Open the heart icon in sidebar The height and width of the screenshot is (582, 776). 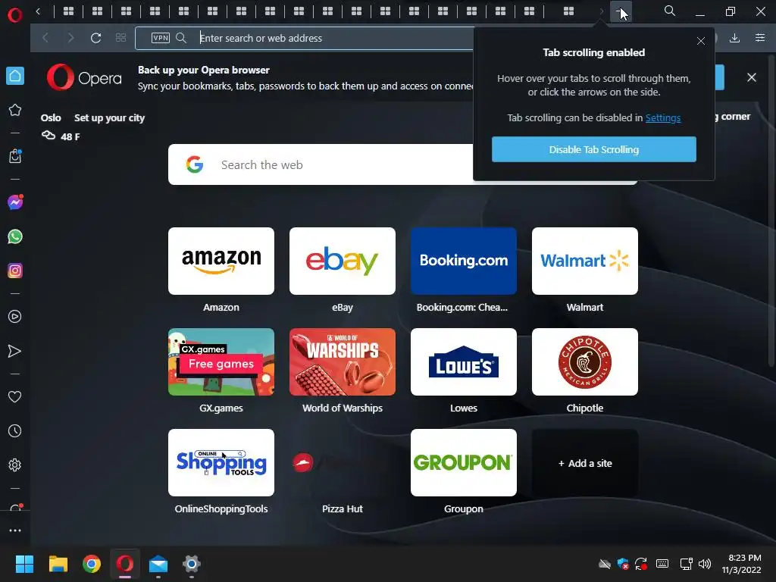(15, 397)
